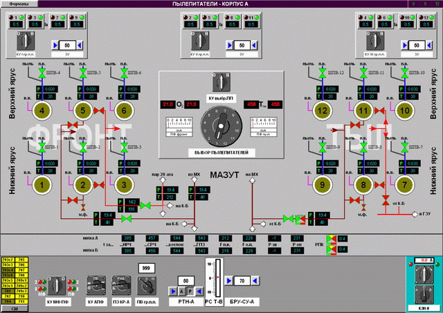Click the 999 value field above ПВ гр.п.п.
The width and height of the screenshot is (443, 313).
tap(146, 268)
